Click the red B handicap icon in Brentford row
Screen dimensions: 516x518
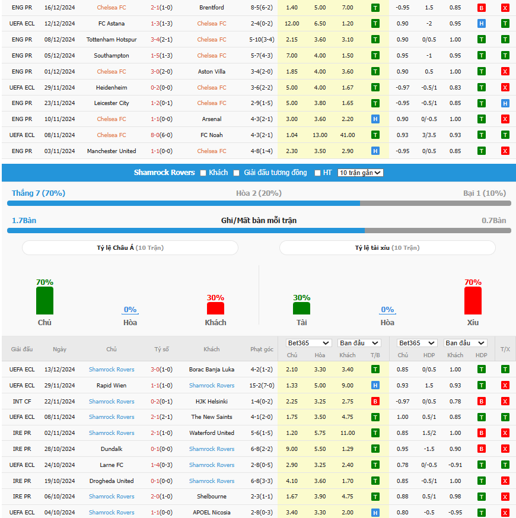(x=482, y=8)
